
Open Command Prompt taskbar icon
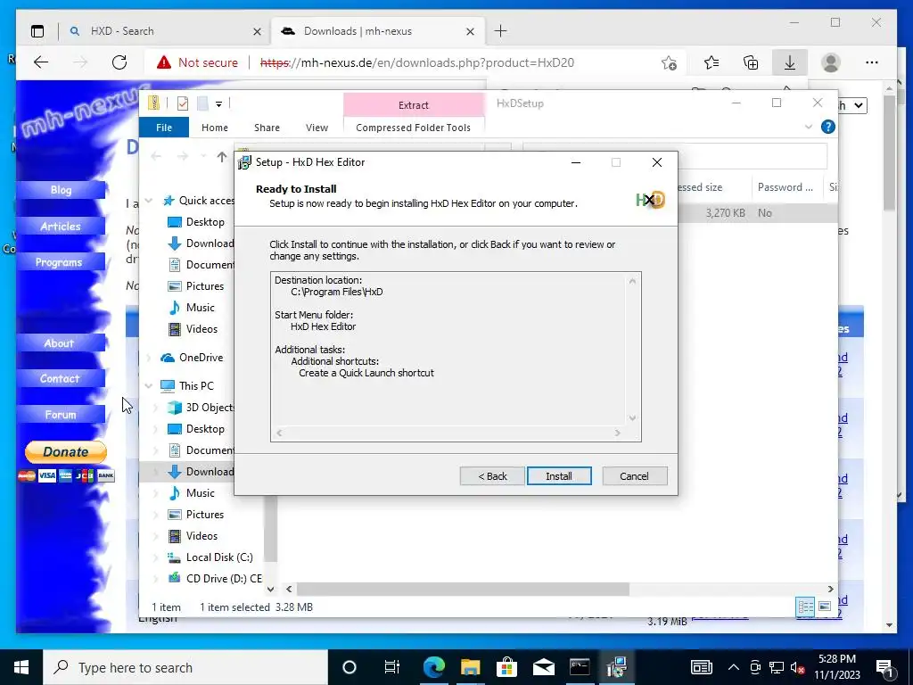580,667
